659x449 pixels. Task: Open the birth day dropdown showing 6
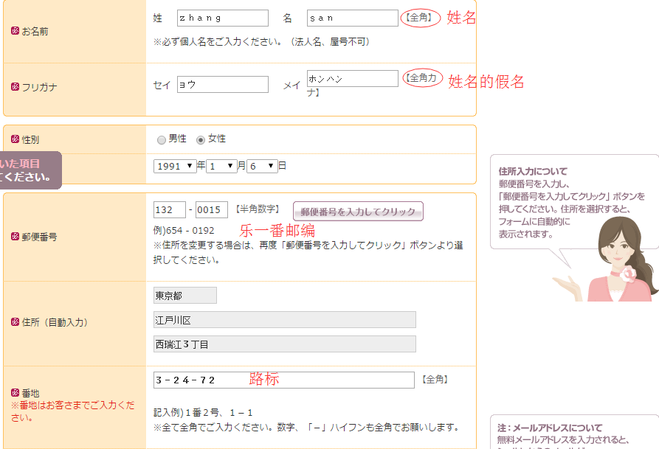(x=262, y=167)
